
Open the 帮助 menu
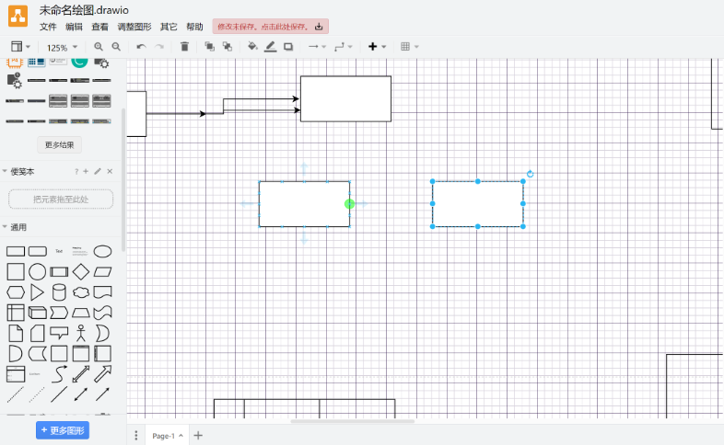[194, 27]
